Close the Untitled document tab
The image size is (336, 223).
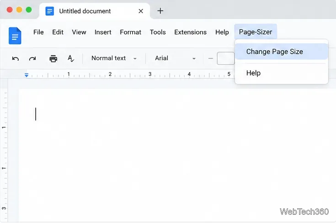click(x=141, y=11)
